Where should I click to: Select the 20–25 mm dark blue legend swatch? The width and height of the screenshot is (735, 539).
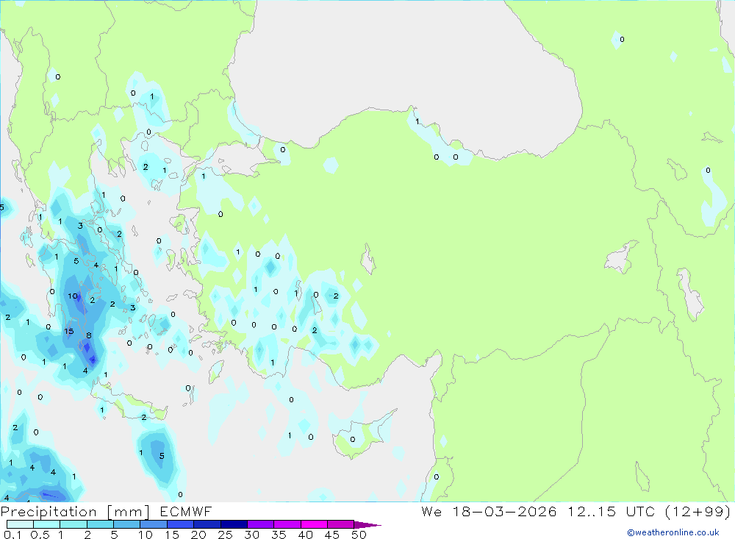click(x=207, y=524)
